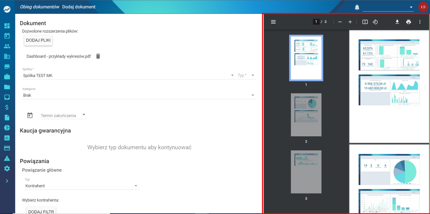Zoom in on the PDF preview
The image size is (430, 214).
click(x=350, y=22)
